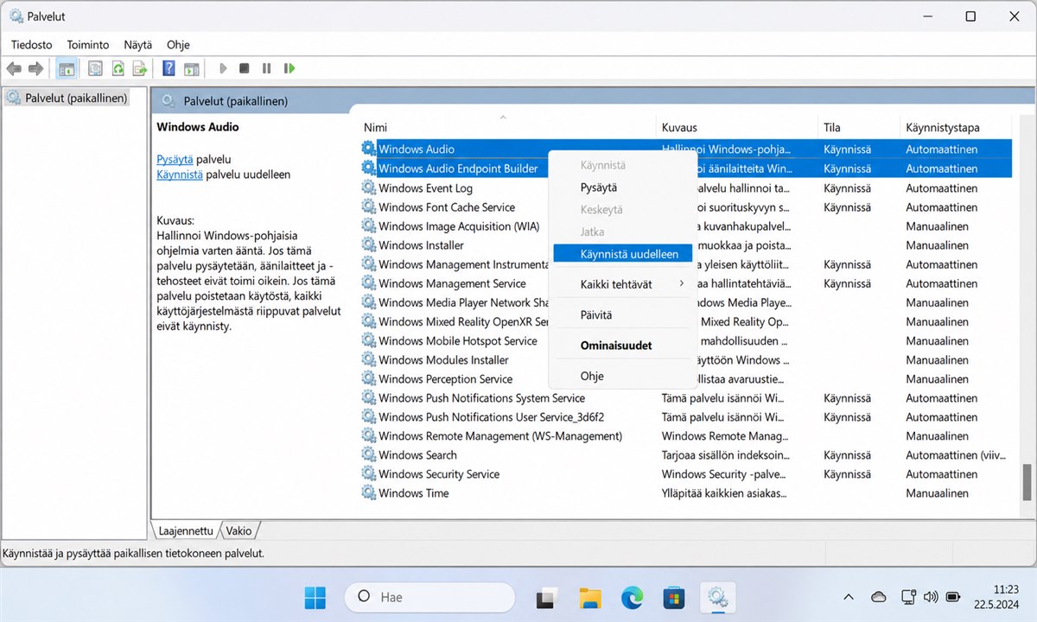Screen dimensions: 1037x622
Task: Click the green Refresh toolbar icon
Action: click(118, 68)
